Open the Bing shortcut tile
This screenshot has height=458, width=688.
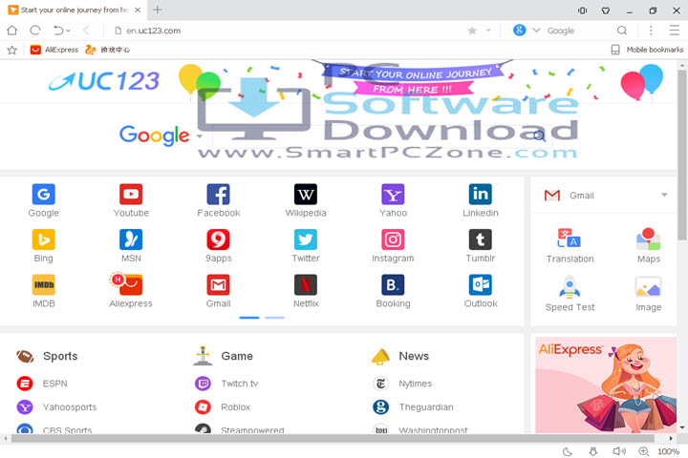43,245
